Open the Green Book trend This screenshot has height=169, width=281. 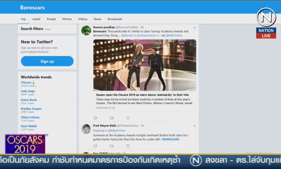click(x=29, y=100)
